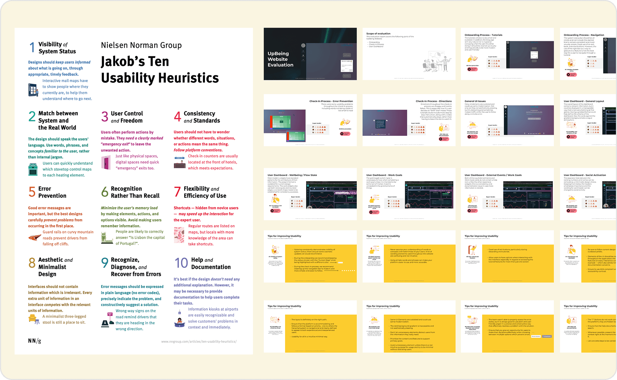Image resolution: width=617 pixels, height=380 pixels.
Task: Open the User Dashboard - Work Goals slide
Action: [409, 194]
